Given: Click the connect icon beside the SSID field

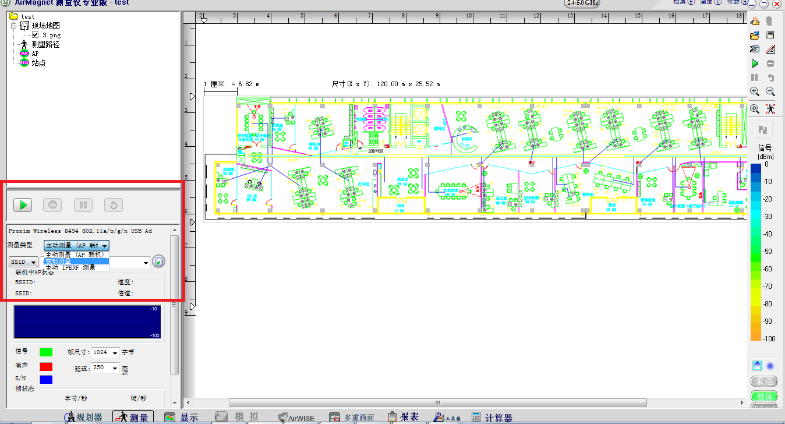Looking at the screenshot, I should [x=158, y=262].
